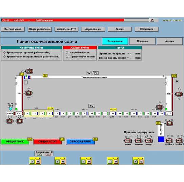The width and height of the screenshot is (184, 182).
Task: Select the 'Аварийный стоп' radio indicator
Action: click(67, 52)
